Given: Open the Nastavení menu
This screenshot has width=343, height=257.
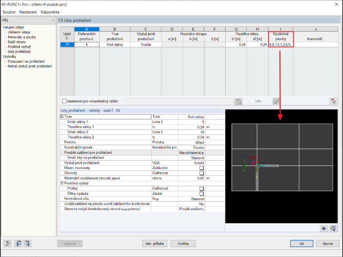Looking at the screenshot, I should 28,12.
